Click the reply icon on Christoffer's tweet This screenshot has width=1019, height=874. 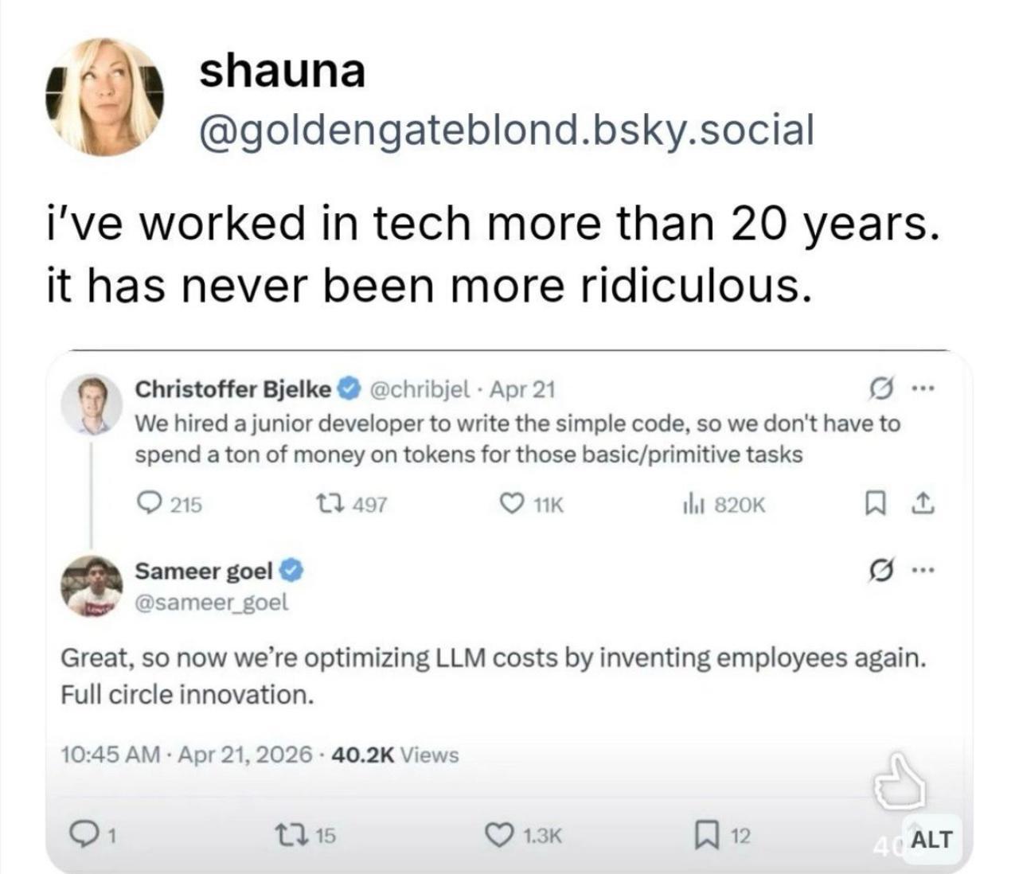tap(150, 503)
